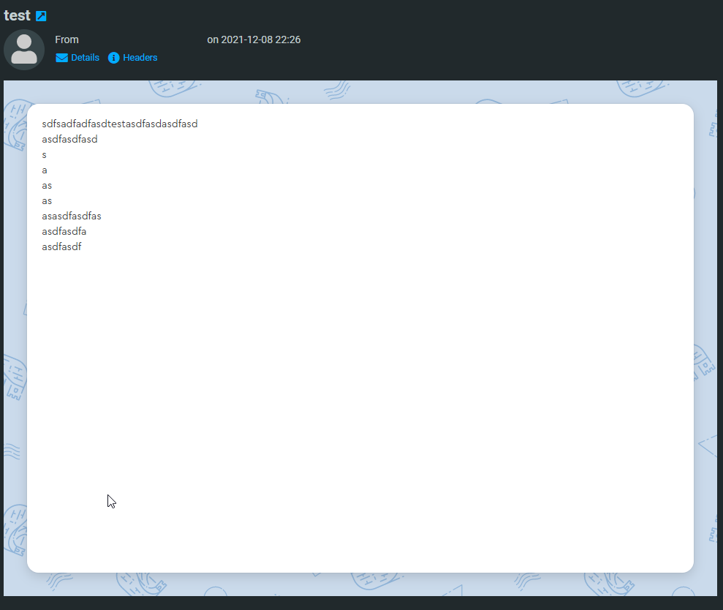Click the dark header area right of the timestamp
Image resolution: width=723 pixels, height=610 pixels.
512,39
